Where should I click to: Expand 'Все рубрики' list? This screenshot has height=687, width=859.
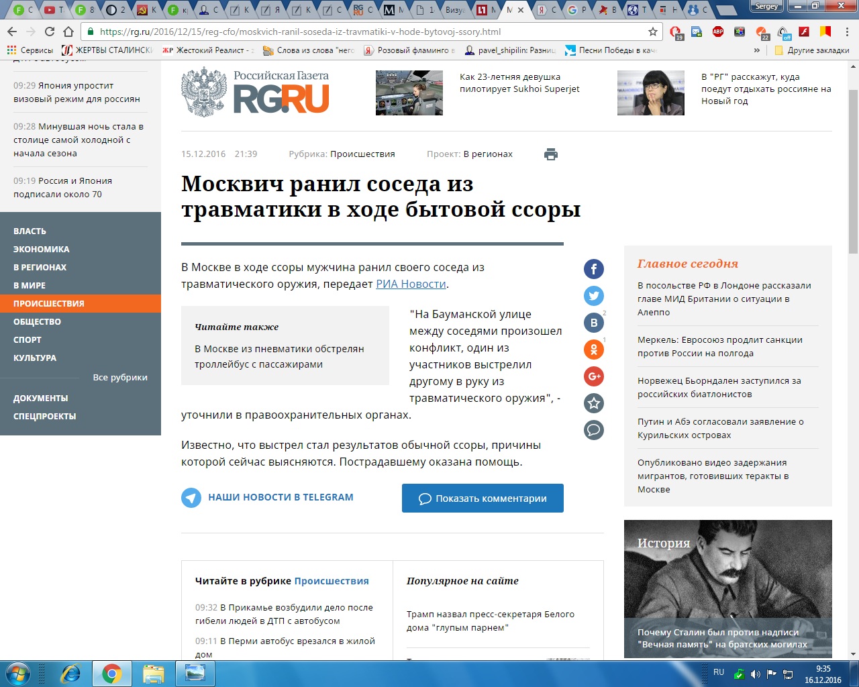point(120,377)
